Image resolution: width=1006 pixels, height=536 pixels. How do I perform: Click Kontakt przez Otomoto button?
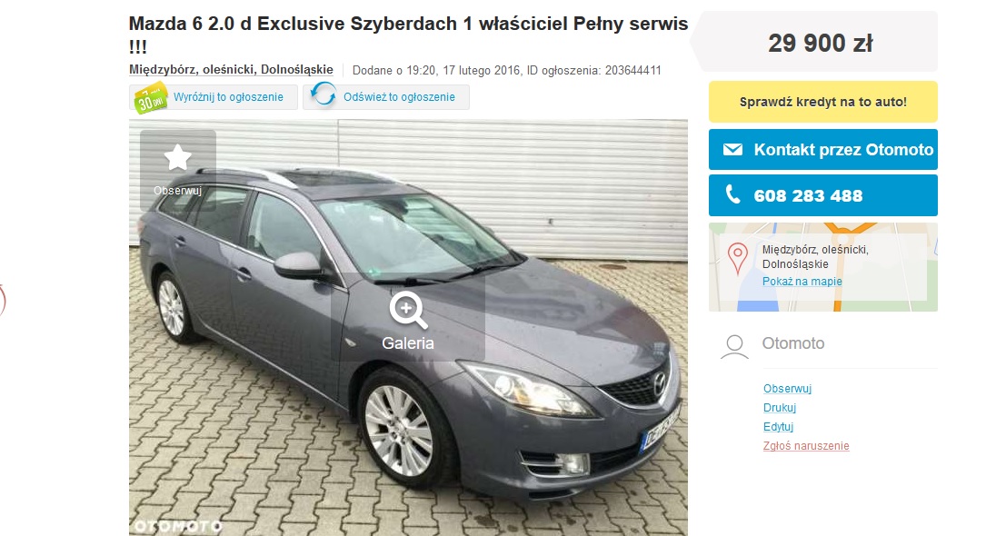point(823,149)
